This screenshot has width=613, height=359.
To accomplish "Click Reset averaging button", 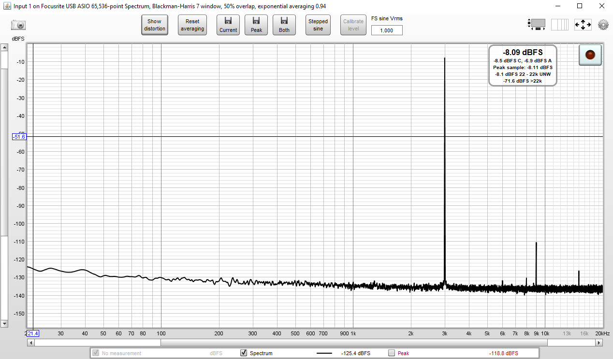I will (x=192, y=25).
